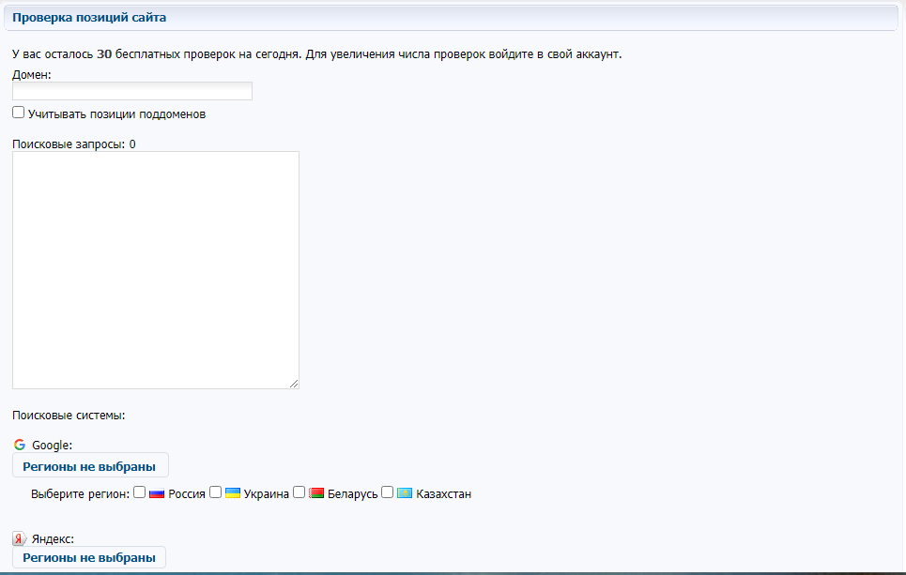Click the Украина label text
Viewport: 906px width, 575px height.
267,494
